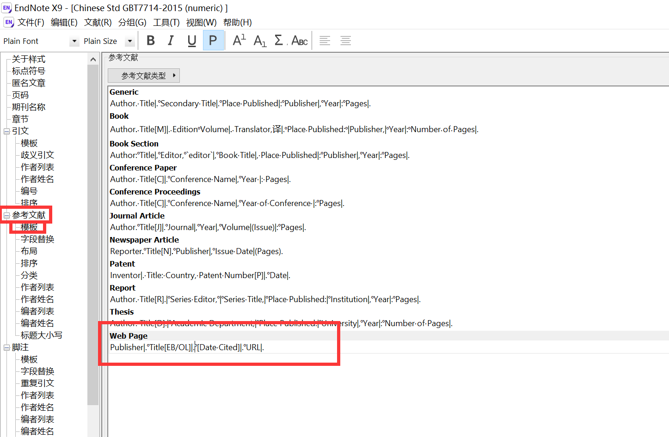Open the 文献(R) menu
This screenshot has height=437, width=669.
pos(98,23)
